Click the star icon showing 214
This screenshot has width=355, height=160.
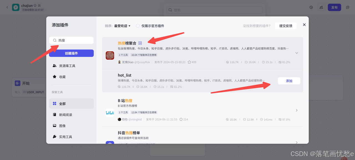click(x=181, y=119)
